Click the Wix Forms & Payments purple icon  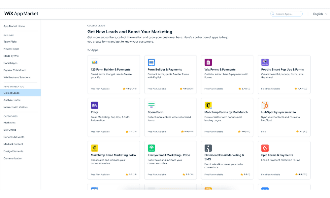pos(208,62)
